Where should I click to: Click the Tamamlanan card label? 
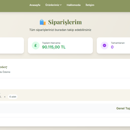coord(118,43)
